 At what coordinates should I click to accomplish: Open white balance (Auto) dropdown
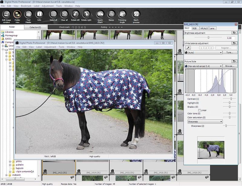(203, 53)
